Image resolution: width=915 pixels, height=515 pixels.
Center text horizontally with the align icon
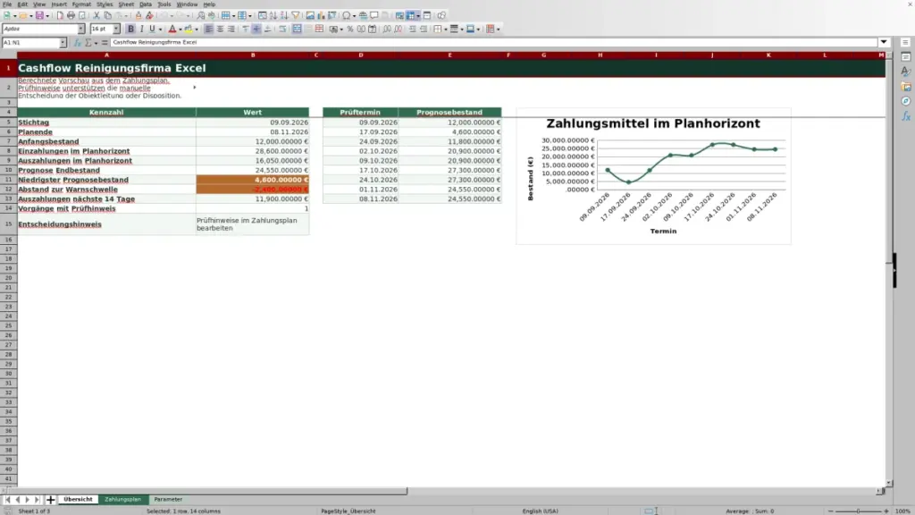tap(220, 30)
